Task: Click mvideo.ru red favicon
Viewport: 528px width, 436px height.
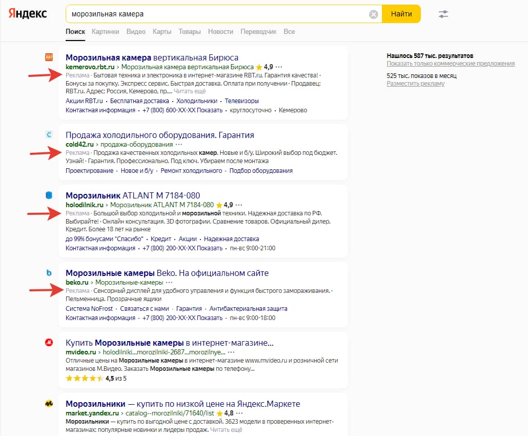Action: click(49, 343)
